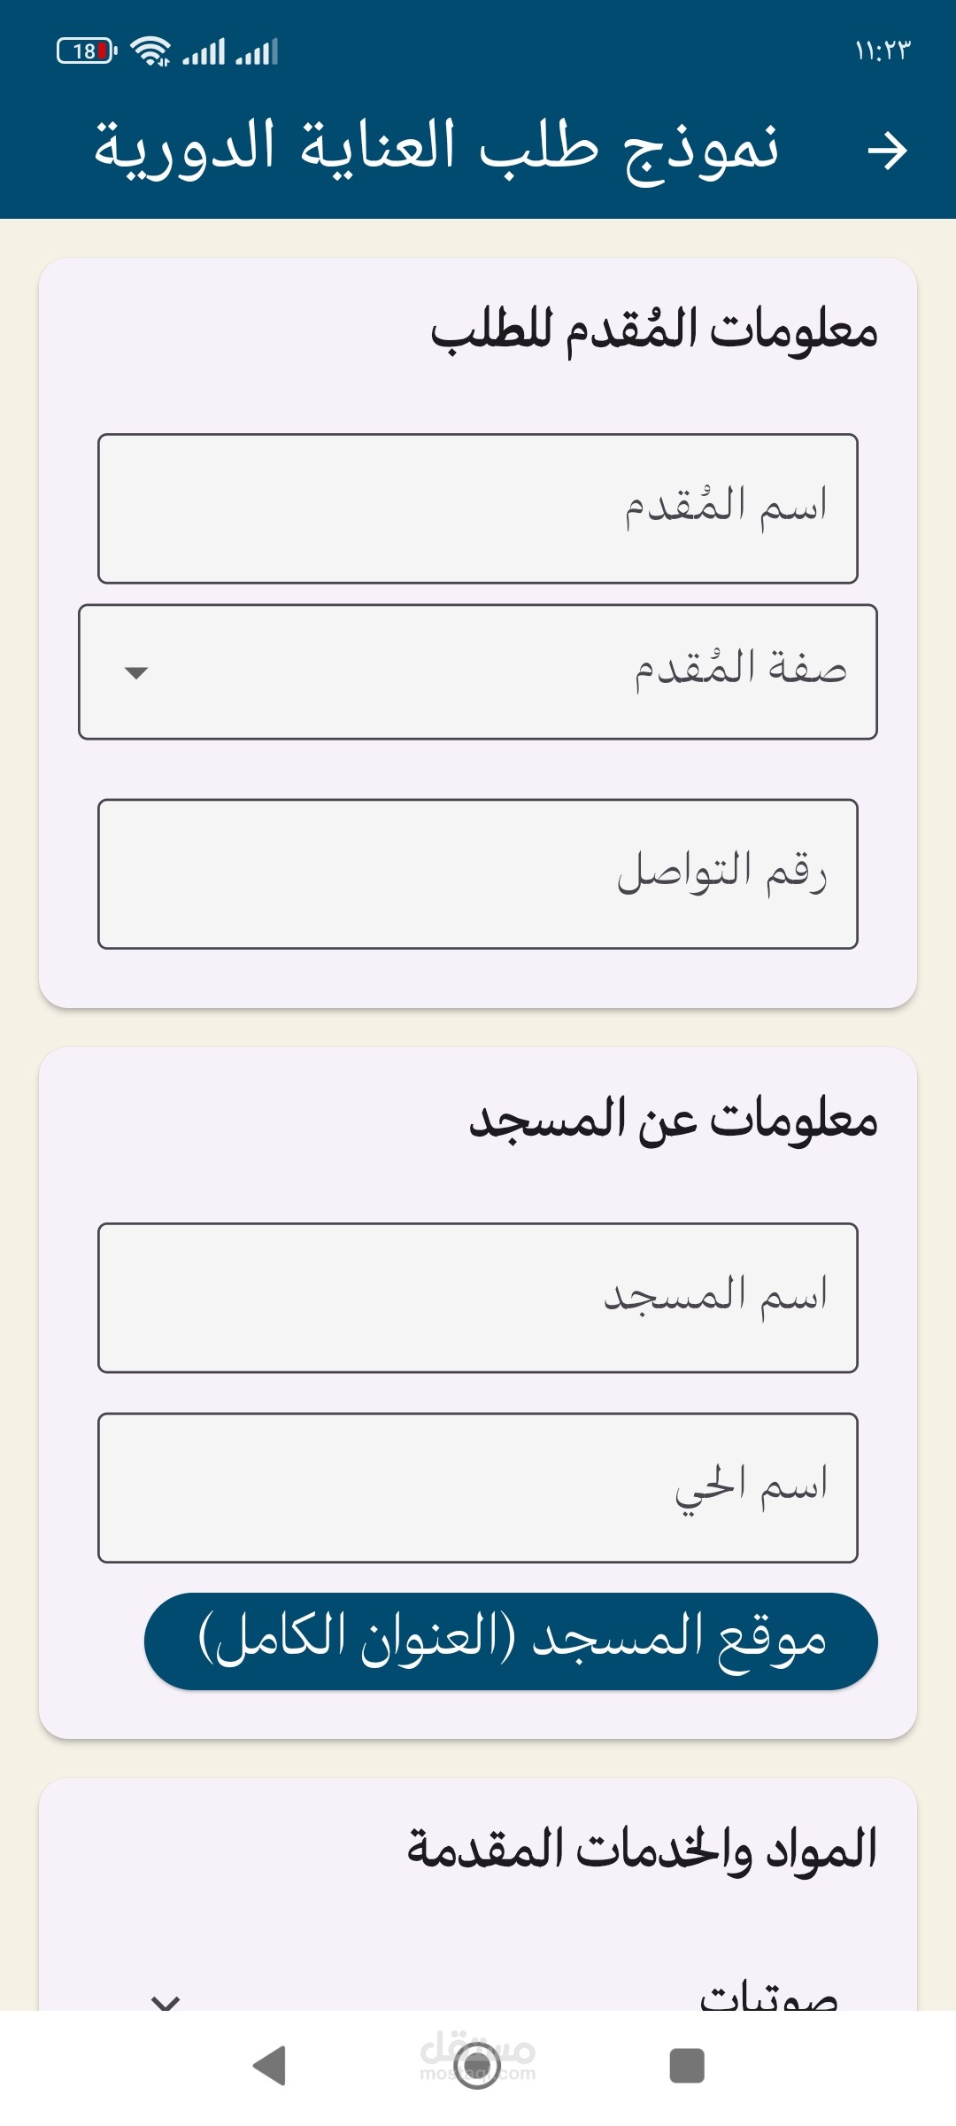Tap the second mobile signal strength icon

(257, 51)
